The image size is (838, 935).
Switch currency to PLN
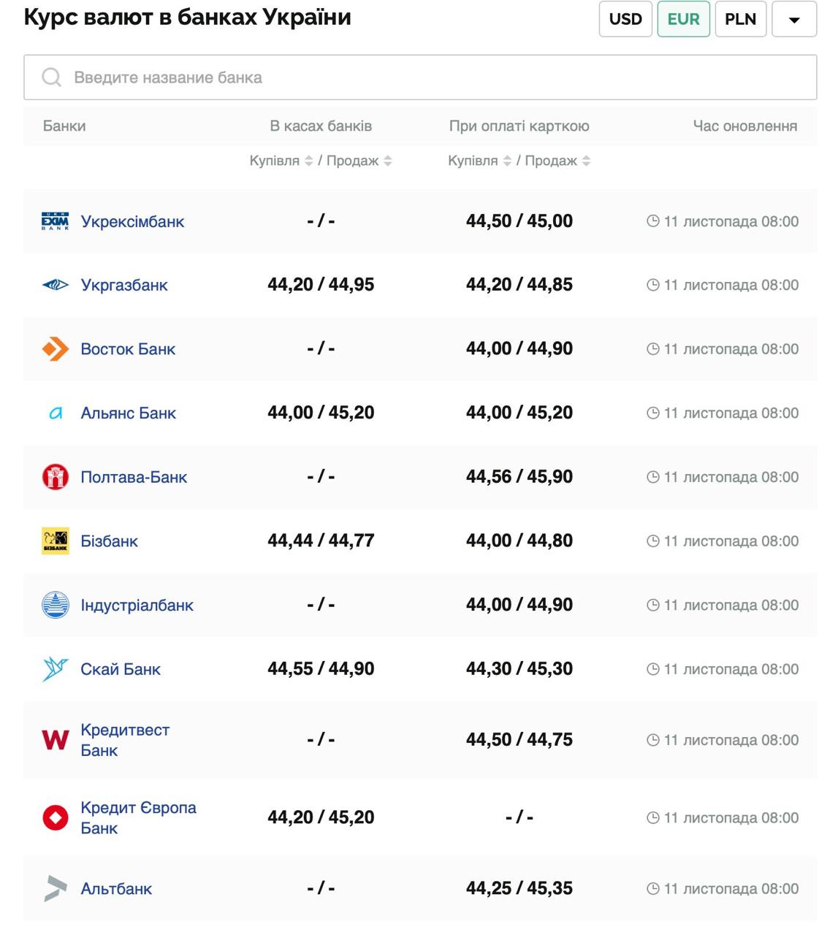point(740,19)
